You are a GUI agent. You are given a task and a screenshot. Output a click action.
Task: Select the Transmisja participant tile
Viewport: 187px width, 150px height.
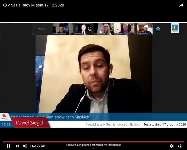(x=42, y=29)
